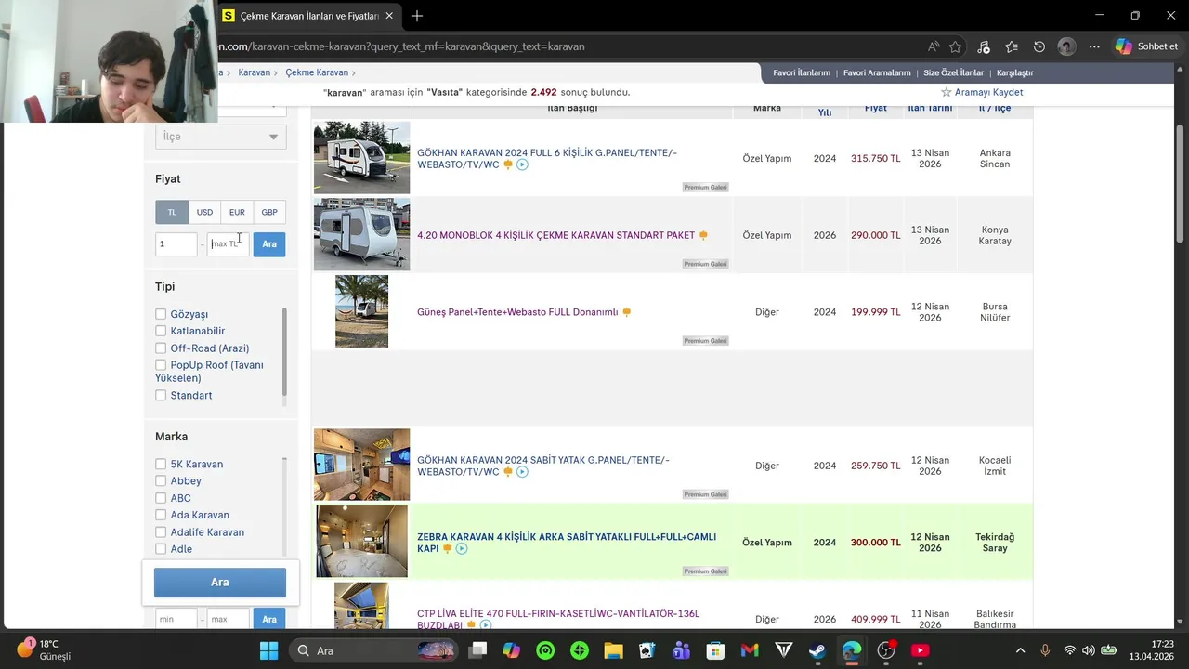Focus the minimum price field containing 1
This screenshot has width=1189, height=669.
pyautogui.click(x=176, y=244)
